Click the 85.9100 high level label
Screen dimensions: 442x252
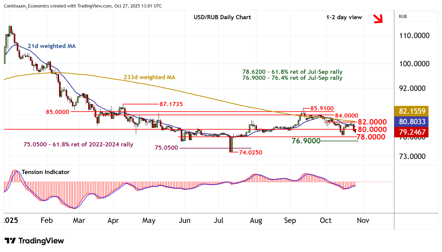322,109
